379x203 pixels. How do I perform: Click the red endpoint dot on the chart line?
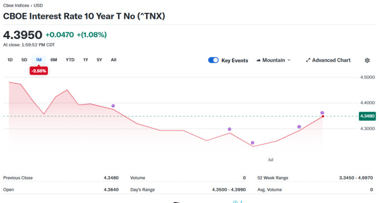pos(323,116)
